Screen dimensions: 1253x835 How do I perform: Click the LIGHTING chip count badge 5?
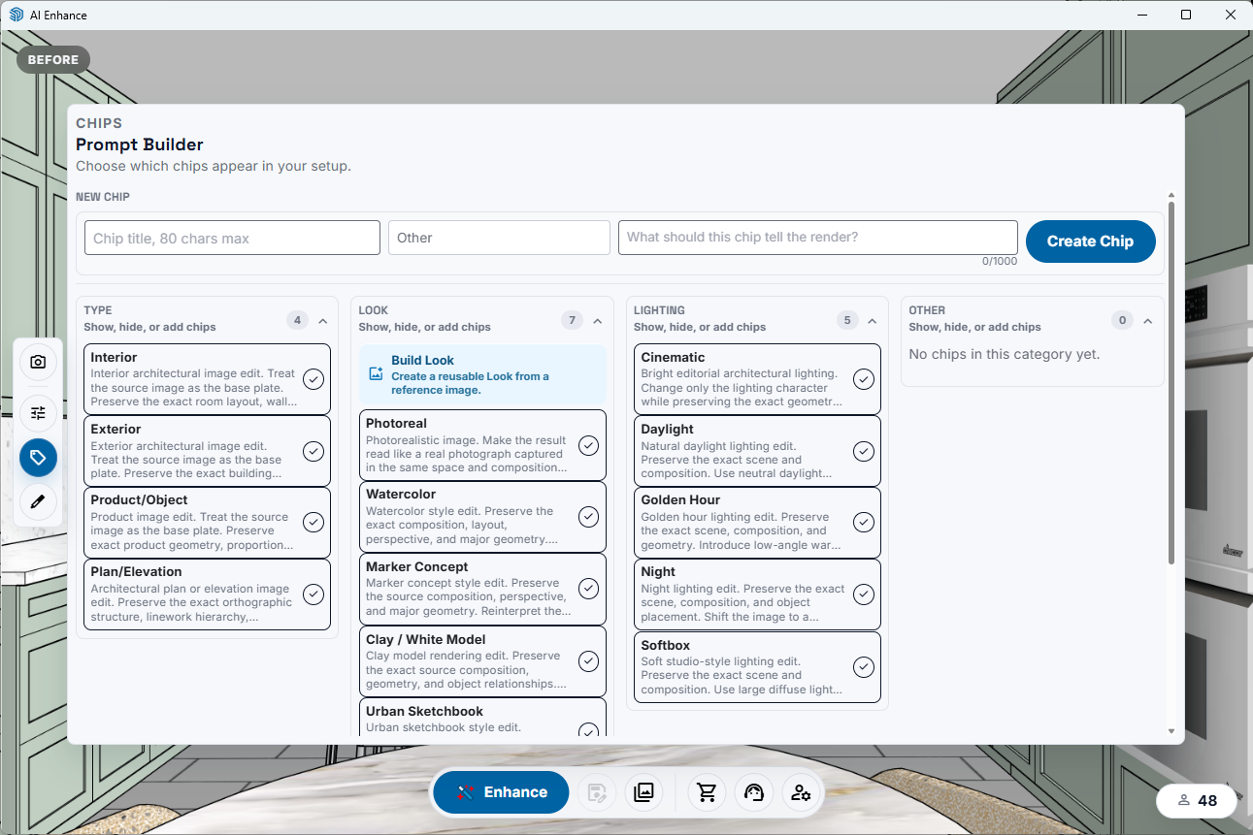tap(847, 321)
